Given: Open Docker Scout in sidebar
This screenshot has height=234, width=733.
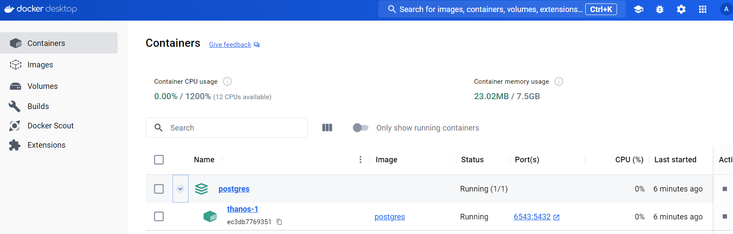Looking at the screenshot, I should (x=50, y=126).
